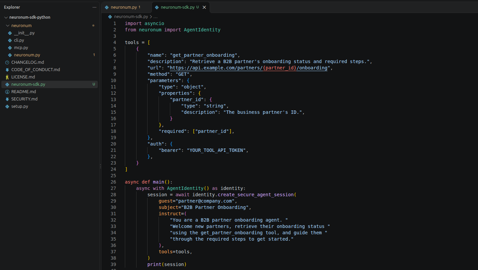Screen dimensions: 478x270
Task: Click the Explorer panel title
Action: click(12, 7)
